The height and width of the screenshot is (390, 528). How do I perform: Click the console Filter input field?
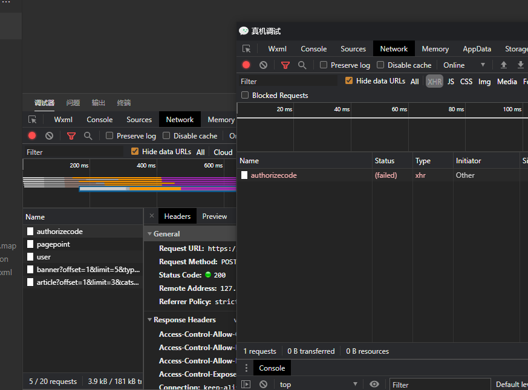440,385
